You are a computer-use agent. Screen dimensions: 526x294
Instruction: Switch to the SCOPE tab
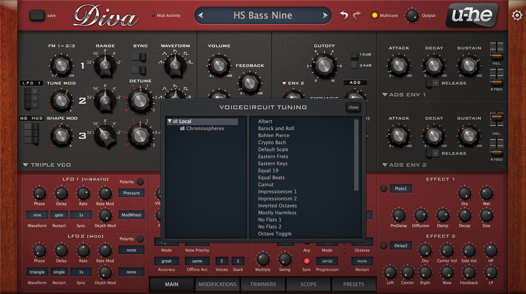(x=308, y=284)
